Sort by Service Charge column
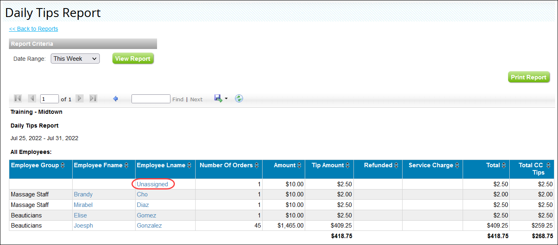This screenshot has height=245, width=558. point(457,165)
